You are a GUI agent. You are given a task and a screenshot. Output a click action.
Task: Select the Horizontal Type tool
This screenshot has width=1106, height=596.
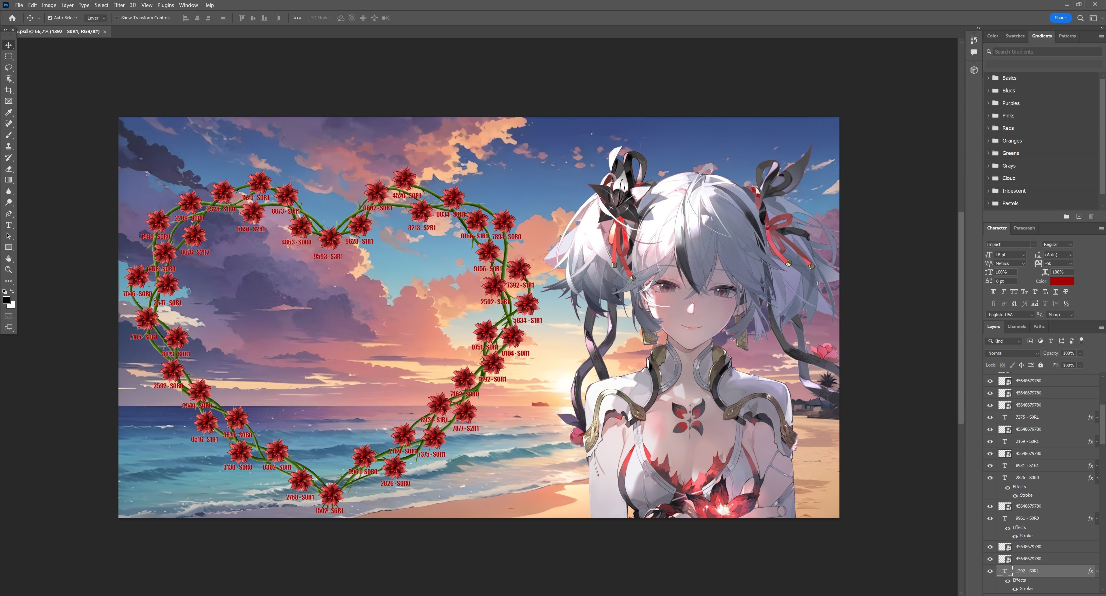9,225
